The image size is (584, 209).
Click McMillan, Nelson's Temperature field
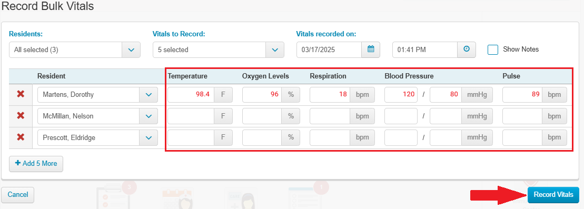[x=191, y=116]
